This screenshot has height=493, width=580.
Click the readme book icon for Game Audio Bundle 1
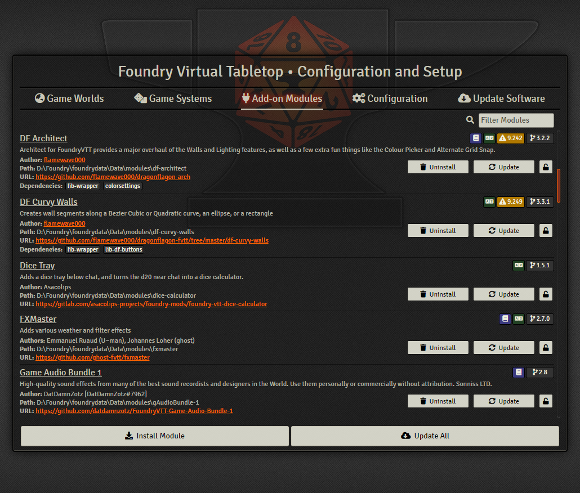tap(519, 372)
